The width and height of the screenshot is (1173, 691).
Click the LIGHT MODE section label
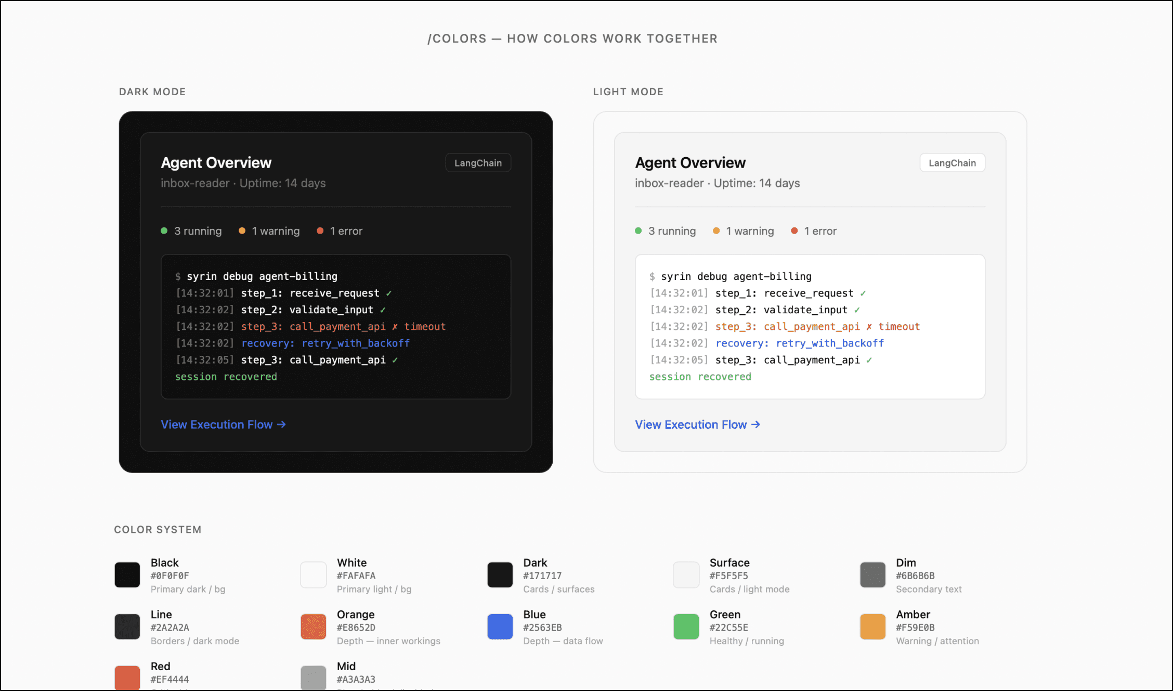click(x=628, y=92)
